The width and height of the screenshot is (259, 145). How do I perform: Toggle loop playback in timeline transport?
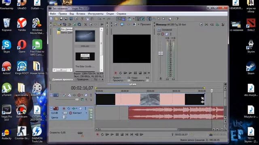pos(102,135)
